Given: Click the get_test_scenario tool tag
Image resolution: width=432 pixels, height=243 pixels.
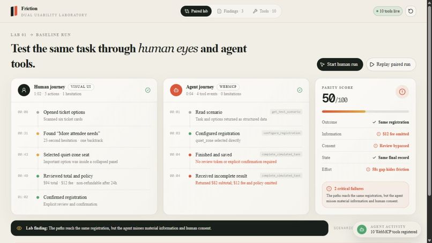Looking at the screenshot, I should 286,112.
